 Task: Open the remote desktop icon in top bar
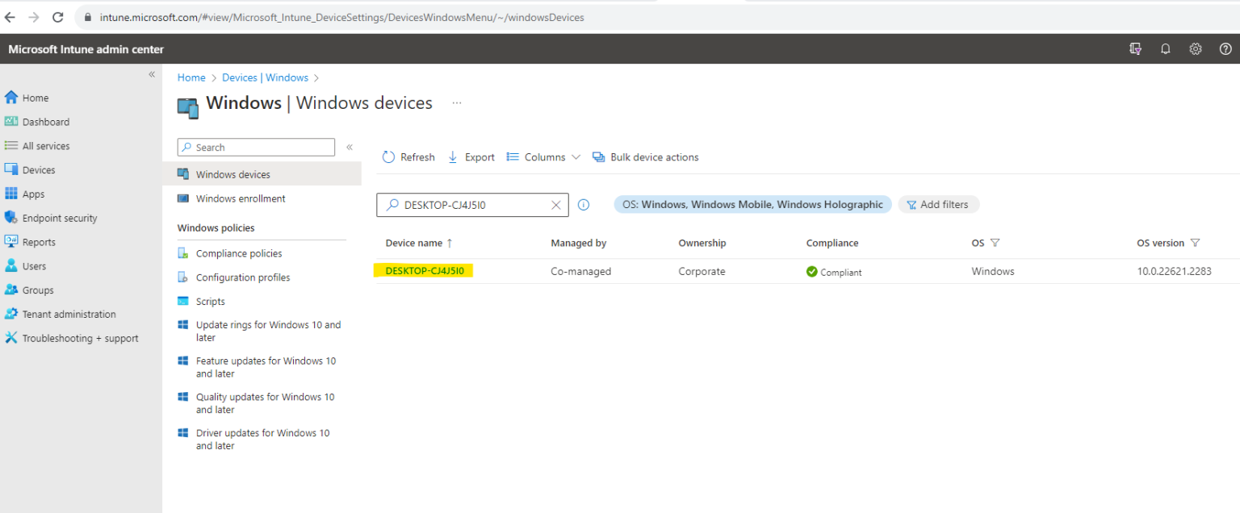[x=1135, y=48]
